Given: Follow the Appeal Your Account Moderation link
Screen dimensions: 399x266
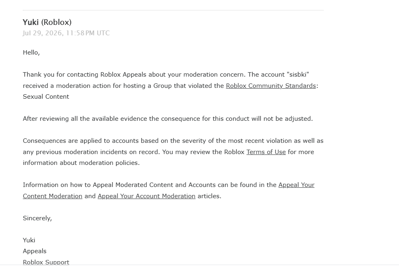Looking at the screenshot, I should (147, 196).
